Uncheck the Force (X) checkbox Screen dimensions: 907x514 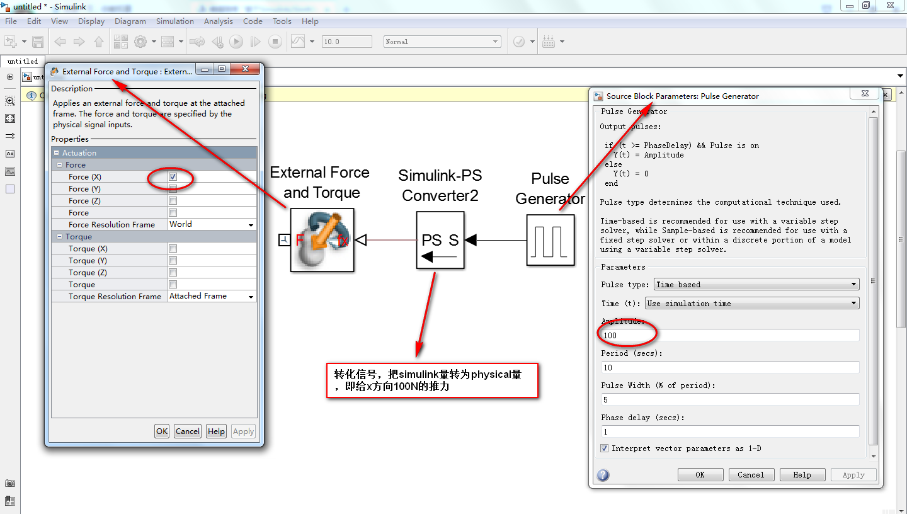pyautogui.click(x=173, y=177)
